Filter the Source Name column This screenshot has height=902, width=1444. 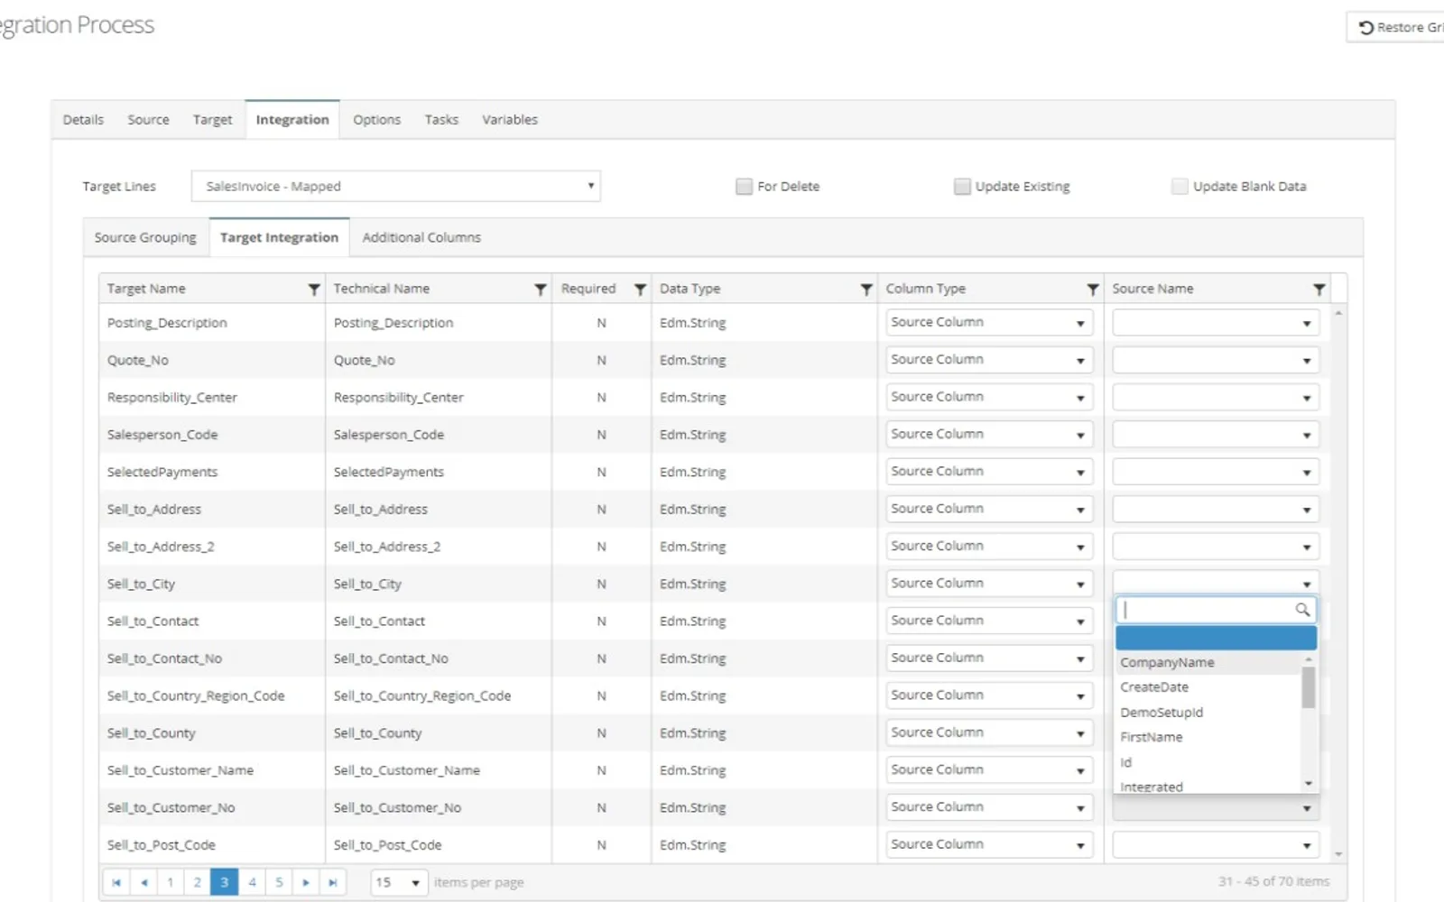[x=1319, y=290]
